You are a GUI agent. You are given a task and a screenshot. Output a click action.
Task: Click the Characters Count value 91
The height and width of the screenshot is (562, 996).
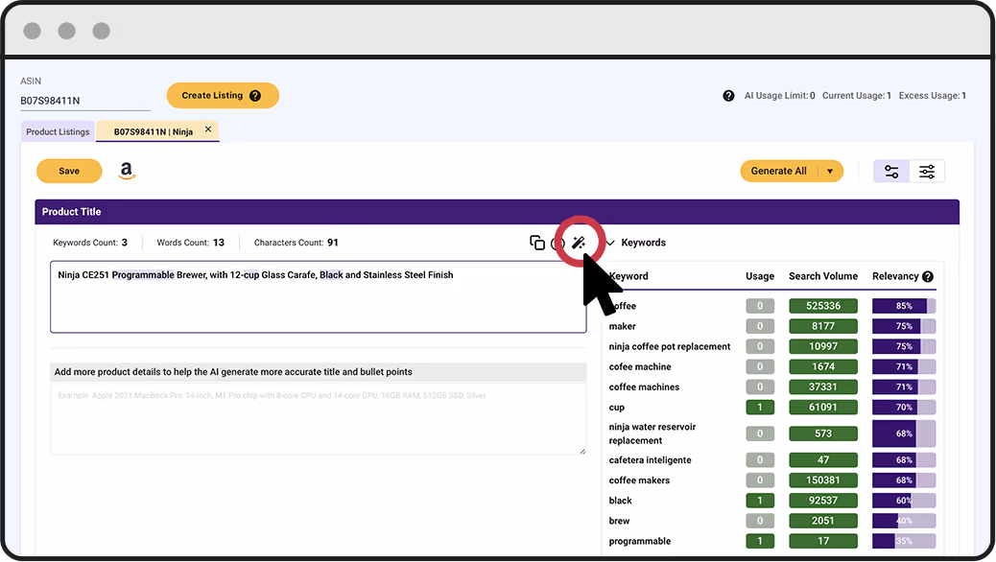click(333, 243)
